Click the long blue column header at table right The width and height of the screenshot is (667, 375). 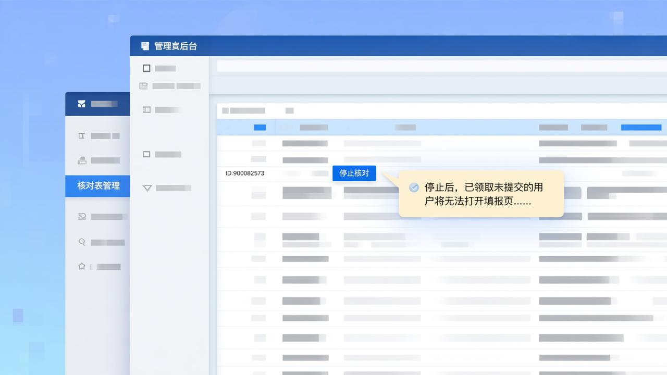pyautogui.click(x=641, y=127)
